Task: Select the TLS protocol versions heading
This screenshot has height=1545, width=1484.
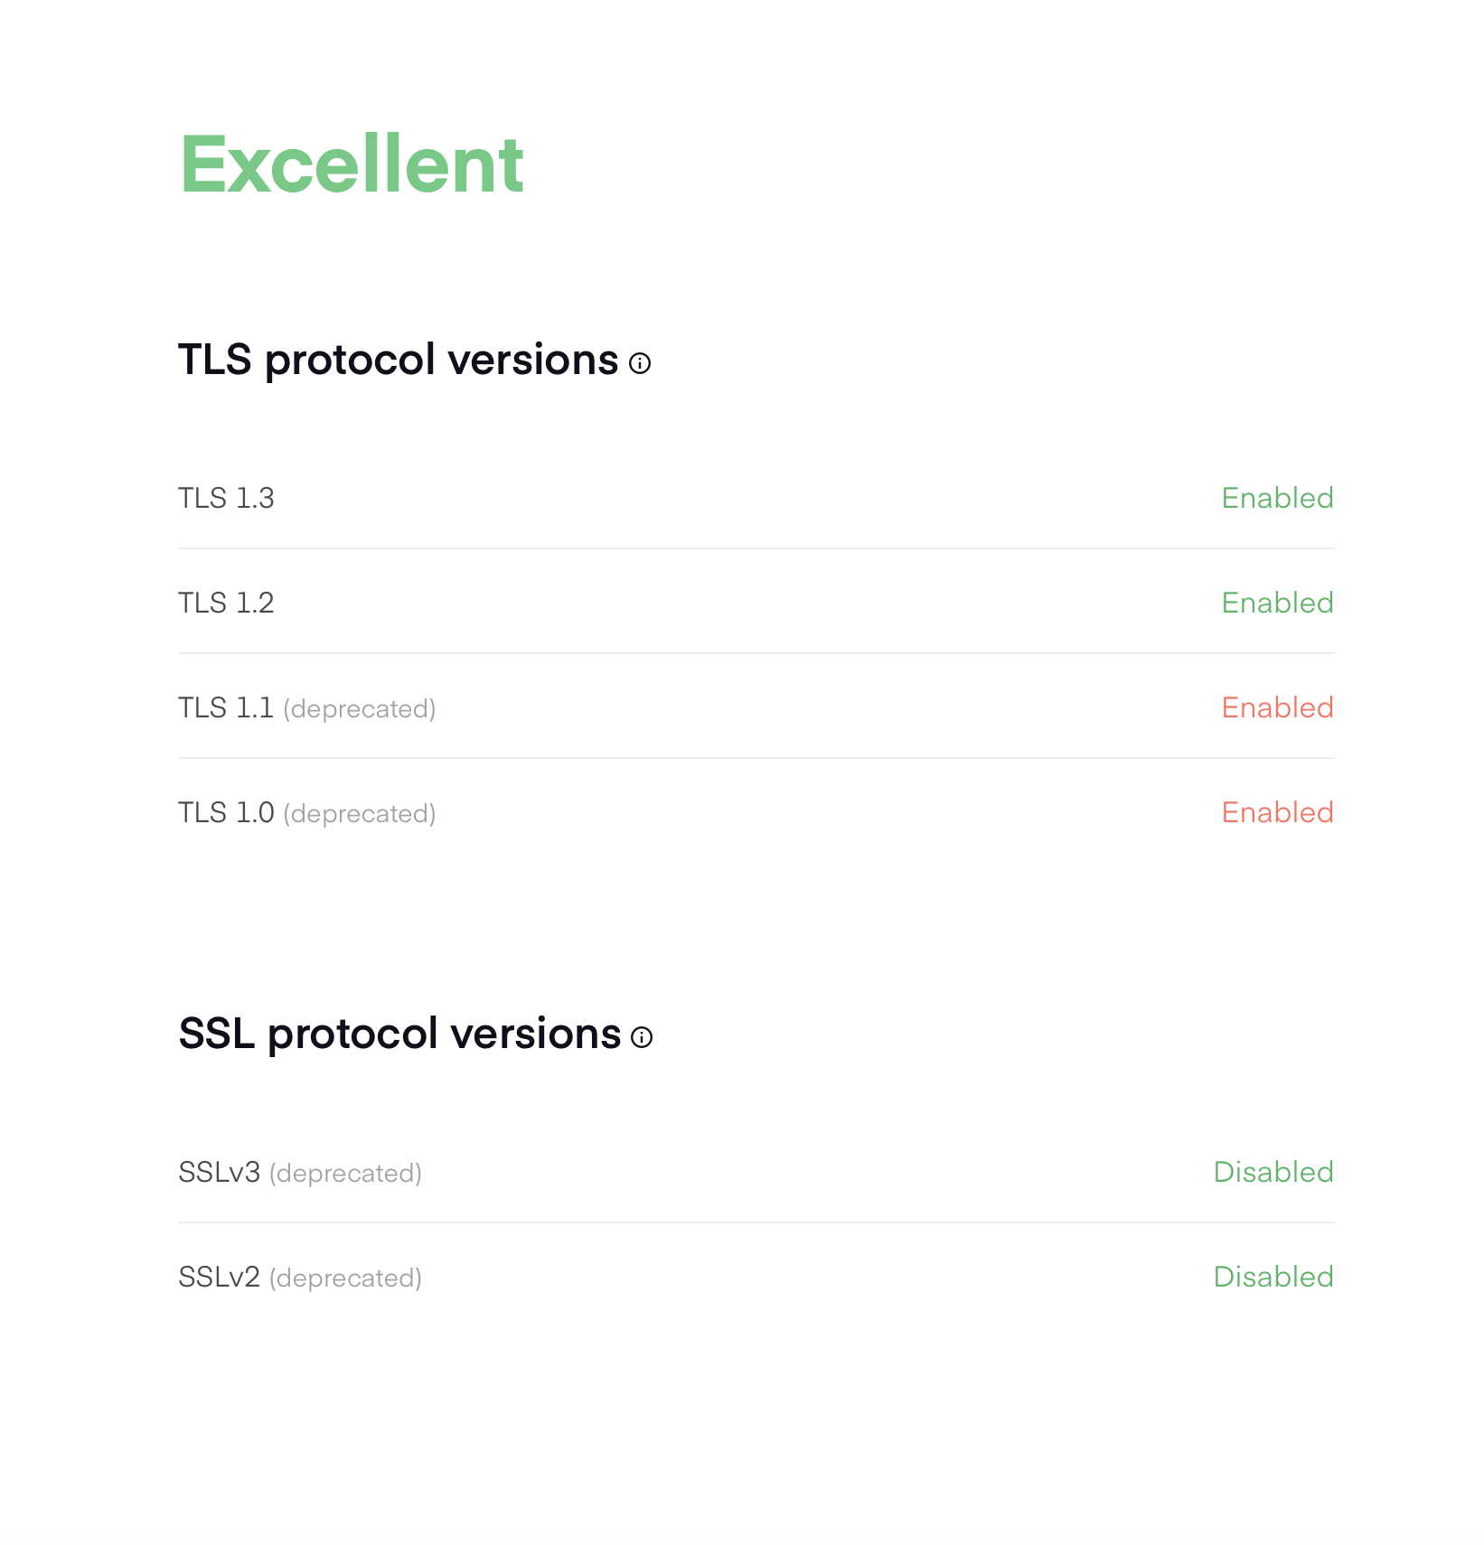Action: pyautogui.click(x=399, y=360)
